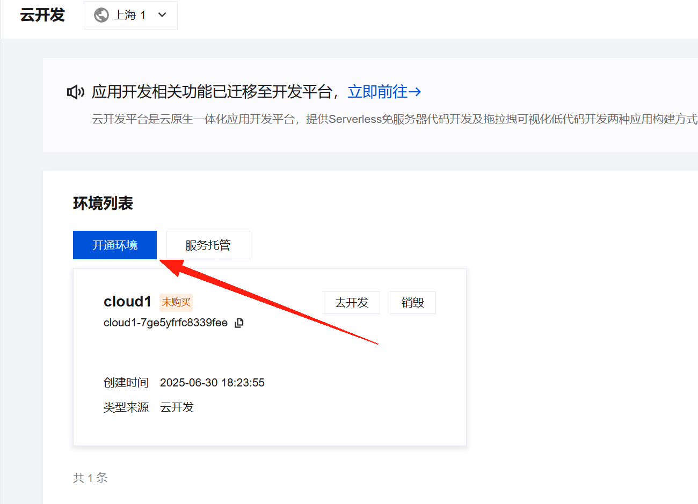Click the 云开发 type source value

pos(177,407)
